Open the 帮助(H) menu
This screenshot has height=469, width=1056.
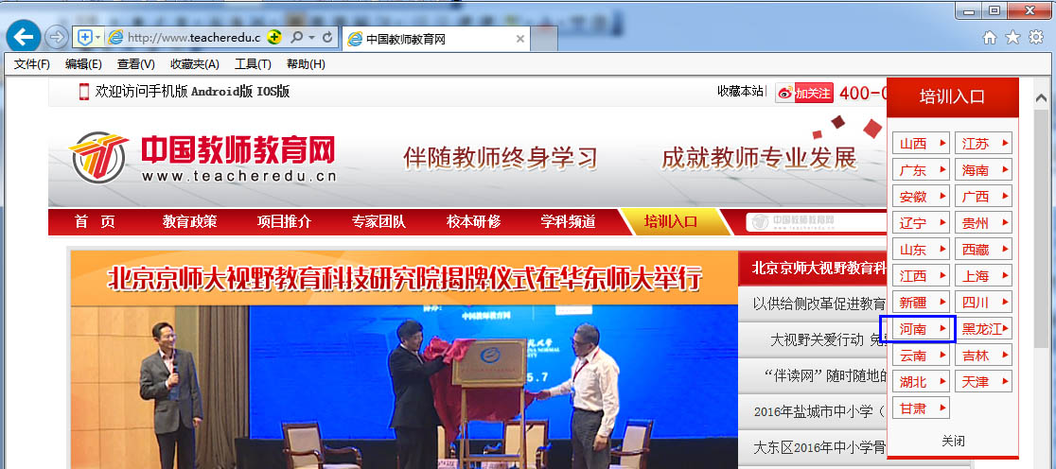[x=306, y=64]
